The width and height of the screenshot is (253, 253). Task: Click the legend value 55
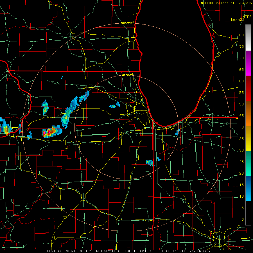click(x=241, y=92)
